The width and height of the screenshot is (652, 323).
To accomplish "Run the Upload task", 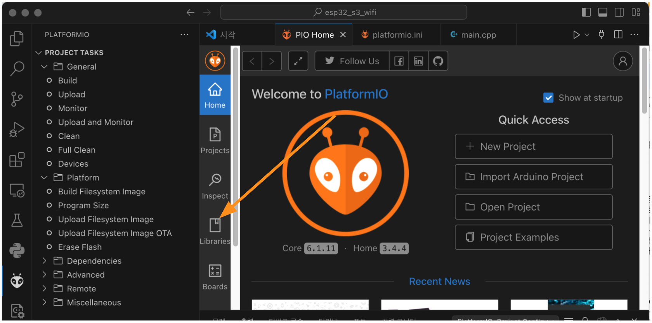I will coord(71,94).
